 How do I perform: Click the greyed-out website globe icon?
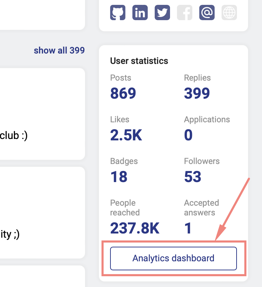coord(229,13)
